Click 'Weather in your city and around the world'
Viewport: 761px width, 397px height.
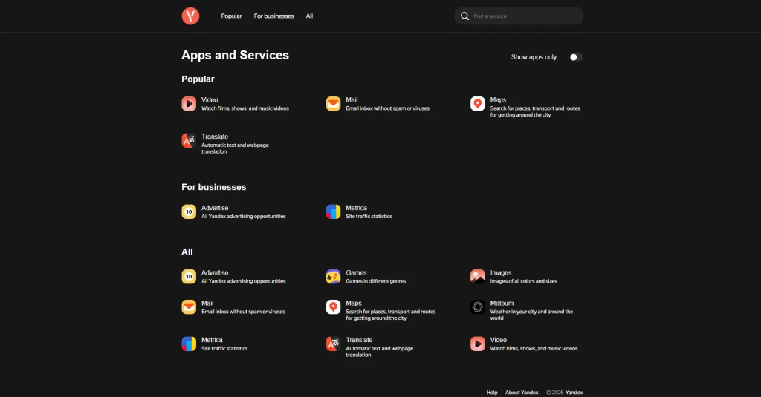coord(531,315)
